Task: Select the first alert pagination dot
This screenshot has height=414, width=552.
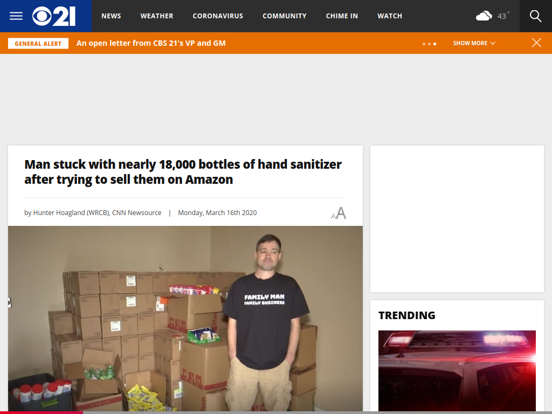Action: point(424,44)
